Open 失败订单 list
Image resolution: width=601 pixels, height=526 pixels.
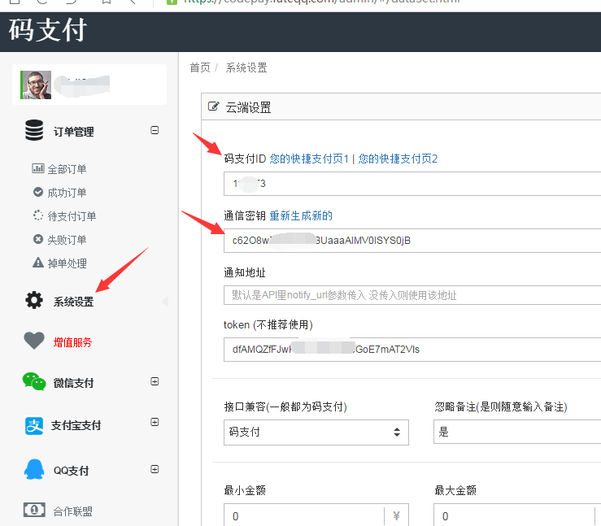[x=67, y=240]
